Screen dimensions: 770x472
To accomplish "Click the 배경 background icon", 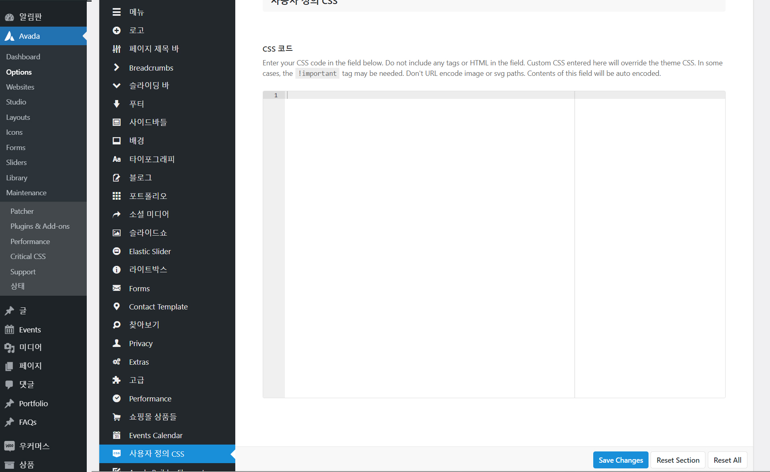I will (x=117, y=140).
